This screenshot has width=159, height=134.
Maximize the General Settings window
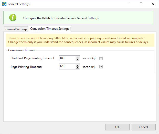point(141,4)
